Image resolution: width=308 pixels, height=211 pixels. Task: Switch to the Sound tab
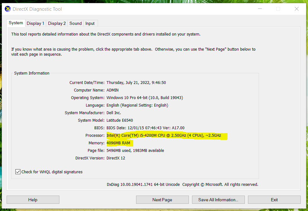[x=75, y=23]
